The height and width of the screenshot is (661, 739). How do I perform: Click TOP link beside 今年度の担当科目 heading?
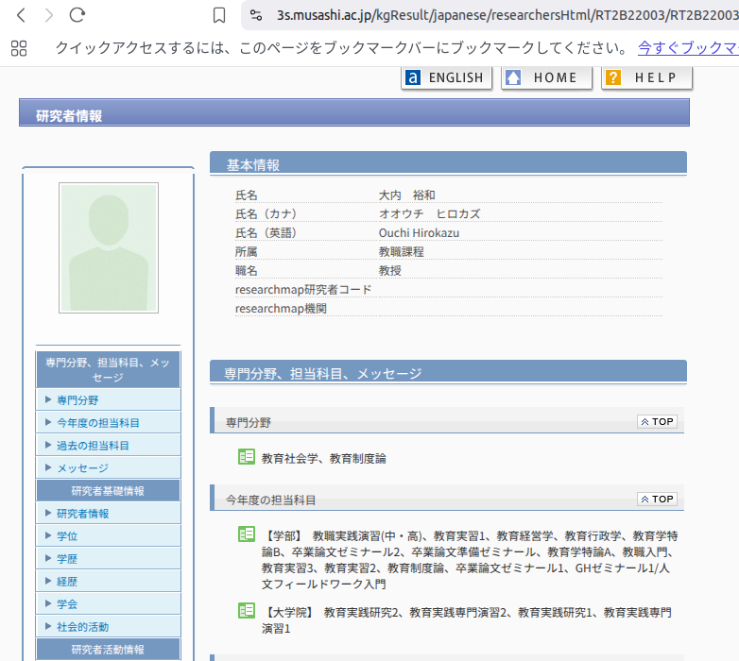657,500
